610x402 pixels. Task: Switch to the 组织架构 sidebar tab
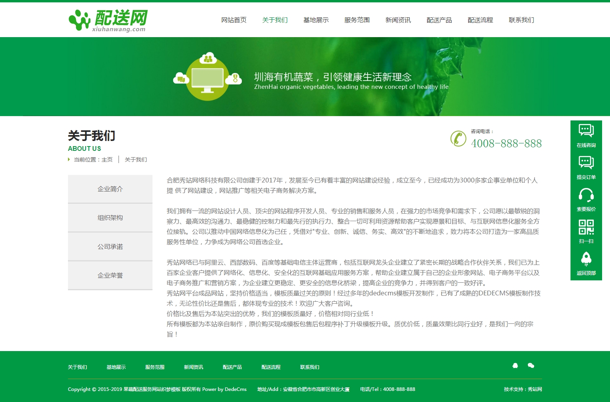click(110, 218)
